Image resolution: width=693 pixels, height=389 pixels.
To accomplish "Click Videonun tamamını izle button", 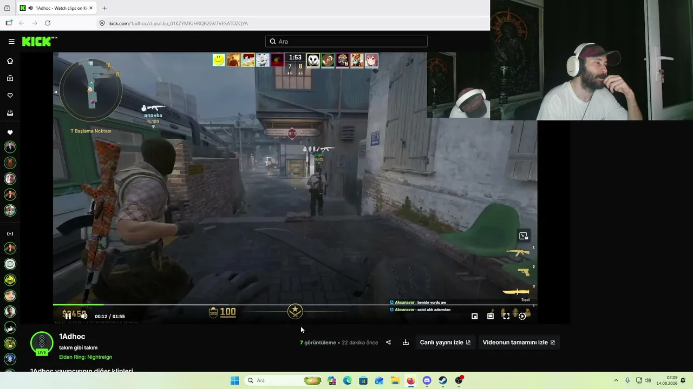I will click(519, 343).
